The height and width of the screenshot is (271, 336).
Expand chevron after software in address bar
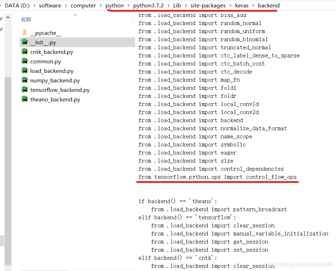[x=66, y=6]
